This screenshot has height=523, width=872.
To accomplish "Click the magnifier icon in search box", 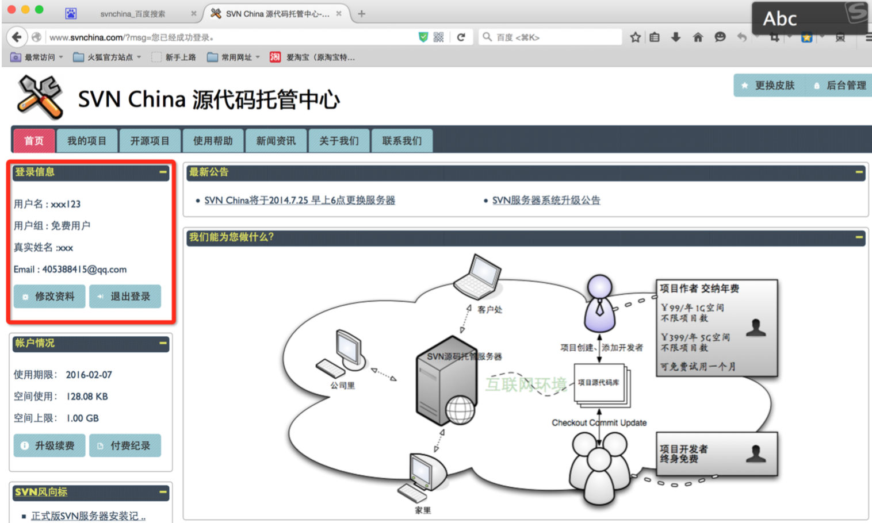I will [x=487, y=37].
